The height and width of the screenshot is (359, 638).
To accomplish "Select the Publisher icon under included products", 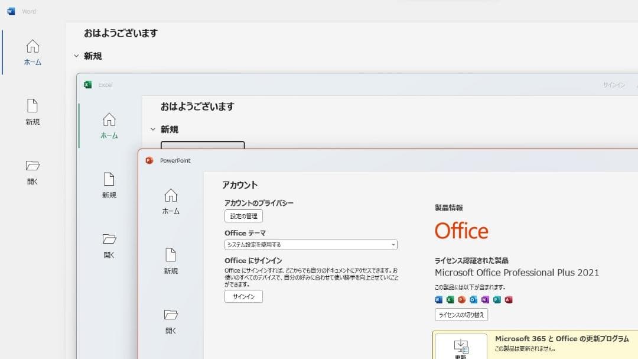I will coord(496,299).
